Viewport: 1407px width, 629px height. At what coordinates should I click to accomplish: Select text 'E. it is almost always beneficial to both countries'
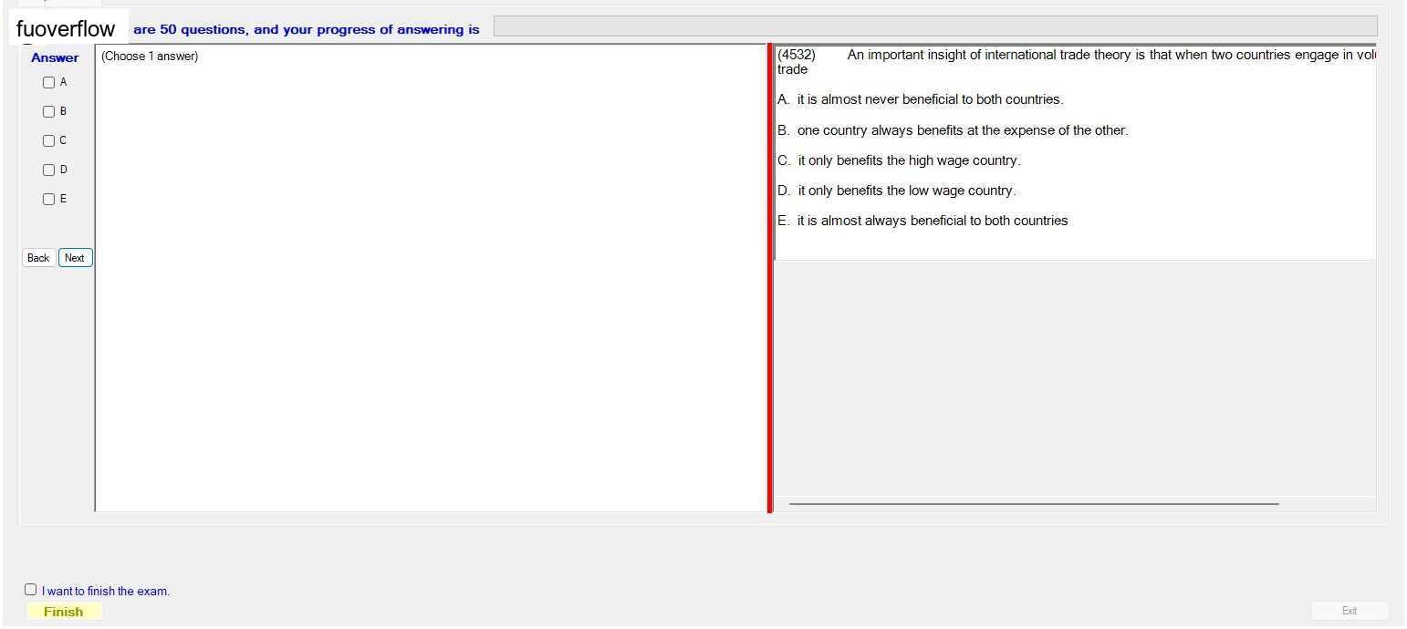coord(922,221)
